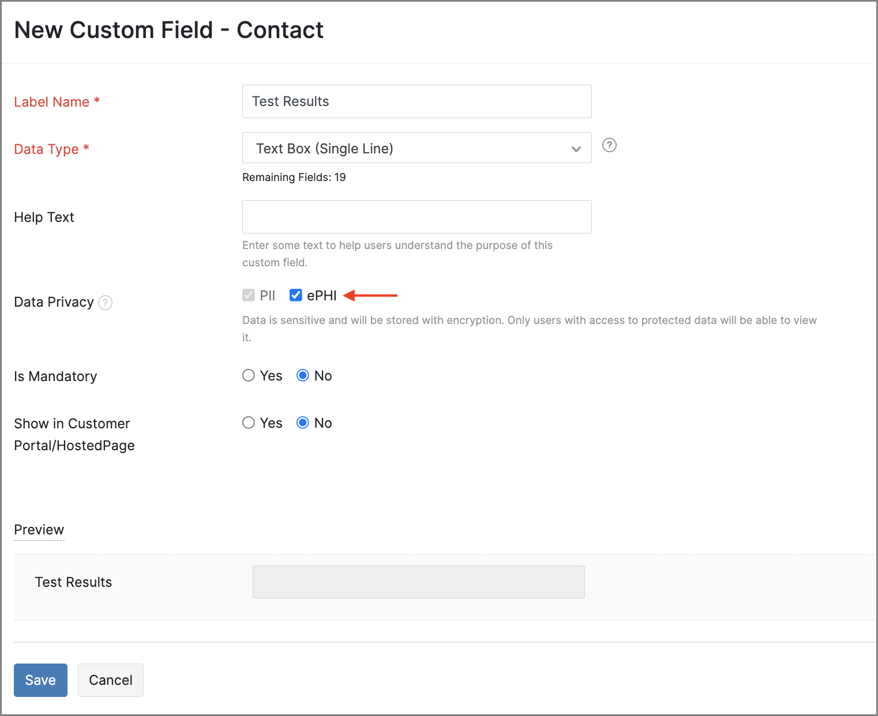
Task: Click the Cancel button
Action: pos(111,680)
